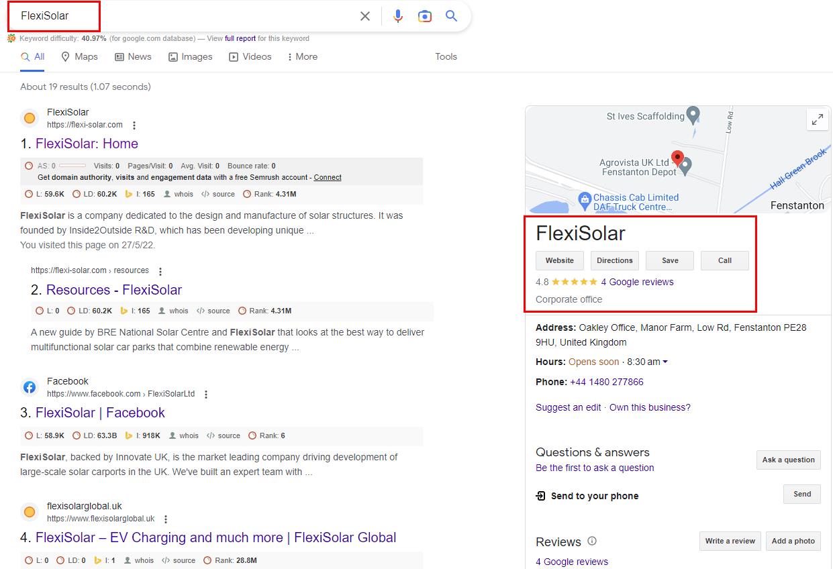Click I: 918K Bing index metric
The width and height of the screenshot is (833, 569).
pyautogui.click(x=142, y=435)
